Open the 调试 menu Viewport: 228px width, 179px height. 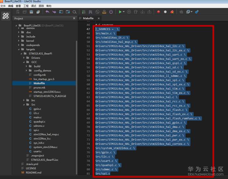click(x=34, y=6)
